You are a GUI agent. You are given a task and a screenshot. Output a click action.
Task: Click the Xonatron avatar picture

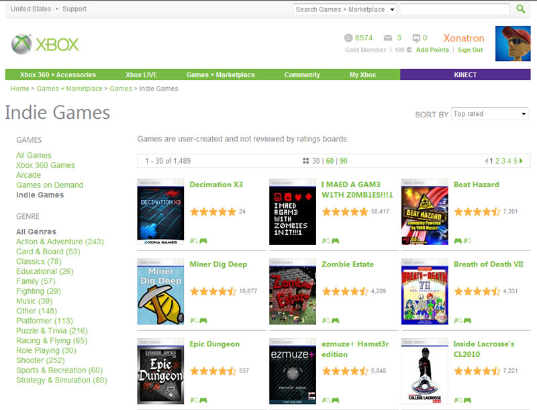[513, 44]
